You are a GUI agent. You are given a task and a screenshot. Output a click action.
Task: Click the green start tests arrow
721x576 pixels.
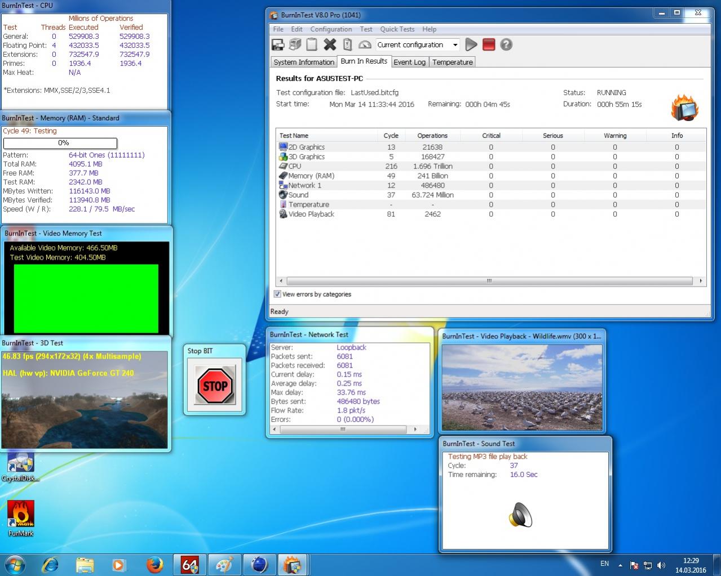471,45
